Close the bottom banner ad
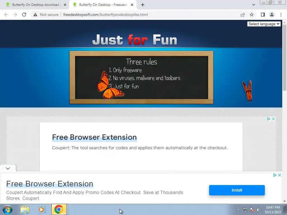This screenshot has width=287, height=215. tap(279, 175)
